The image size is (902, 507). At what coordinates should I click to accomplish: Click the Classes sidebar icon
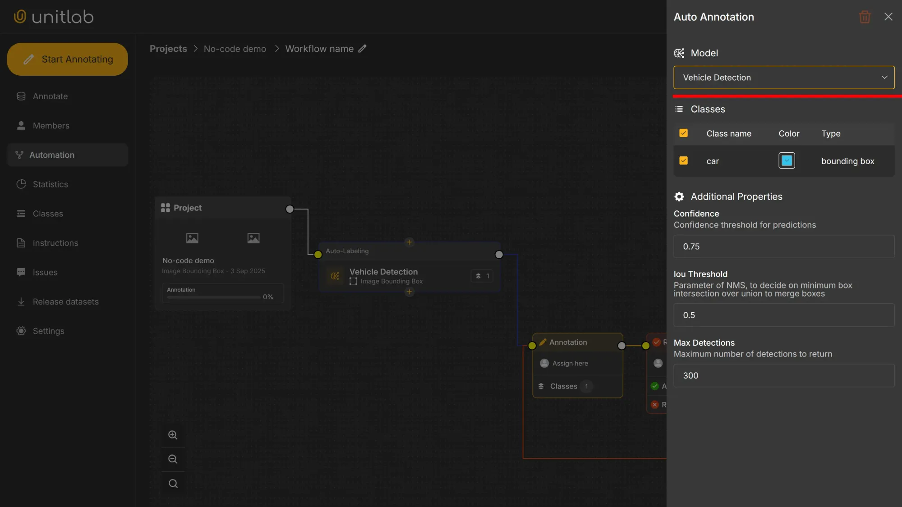coord(21,213)
